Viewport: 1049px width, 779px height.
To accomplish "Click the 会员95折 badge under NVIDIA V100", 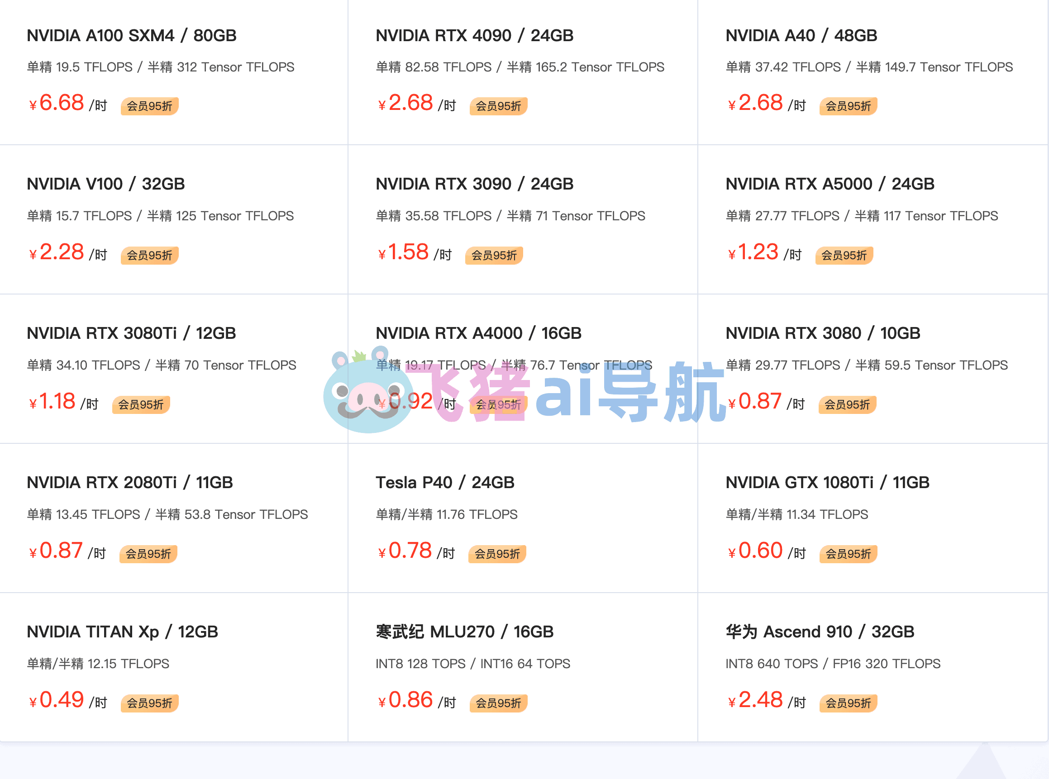I will (149, 255).
